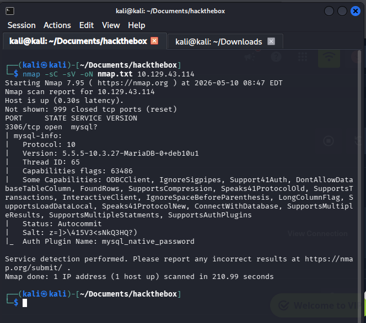366x323 pixels.
Task: Click the terminal icon in the title bar
Action: 10,11
